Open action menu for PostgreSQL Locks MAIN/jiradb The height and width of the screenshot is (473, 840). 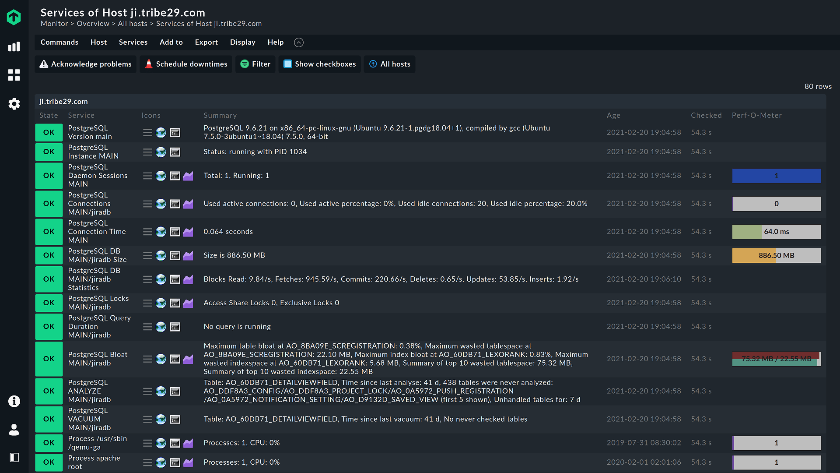pos(148,303)
